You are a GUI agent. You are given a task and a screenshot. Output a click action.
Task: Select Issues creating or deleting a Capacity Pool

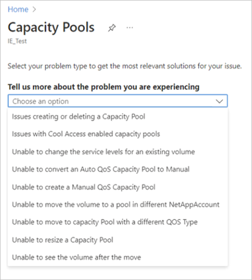pyautogui.click(x=118, y=117)
